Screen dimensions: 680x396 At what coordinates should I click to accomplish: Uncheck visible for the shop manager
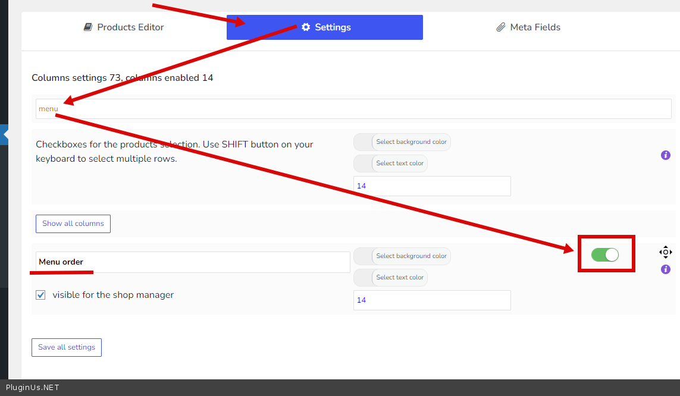pos(40,295)
